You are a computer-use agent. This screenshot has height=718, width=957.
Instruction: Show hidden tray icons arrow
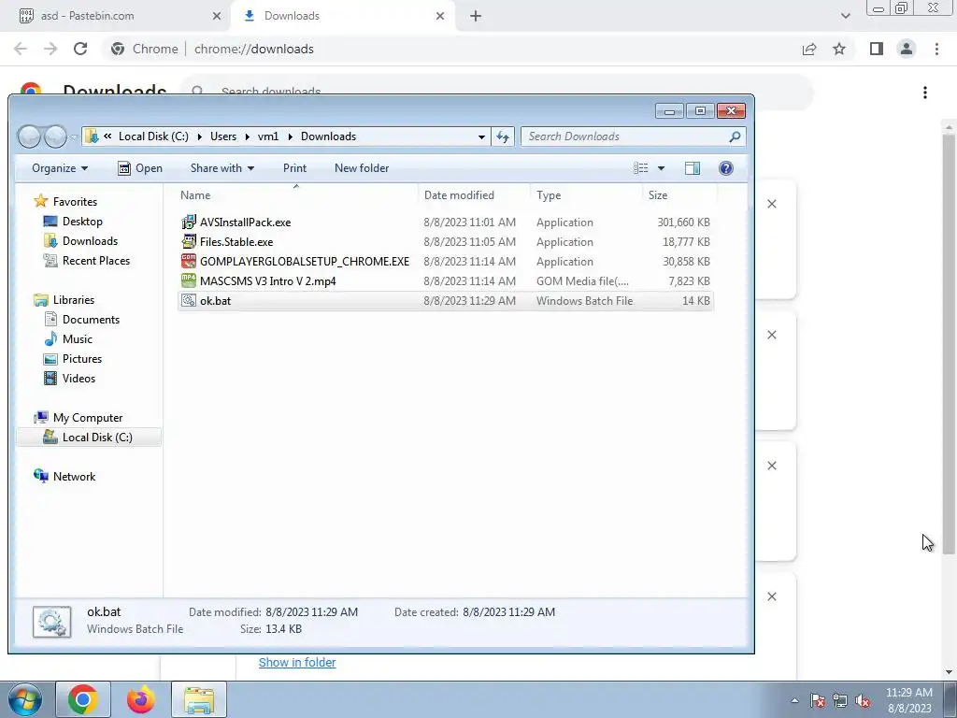click(x=794, y=701)
